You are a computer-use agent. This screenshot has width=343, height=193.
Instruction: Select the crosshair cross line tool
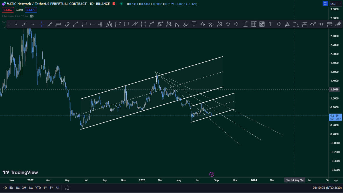pyautogui.click(x=41, y=24)
